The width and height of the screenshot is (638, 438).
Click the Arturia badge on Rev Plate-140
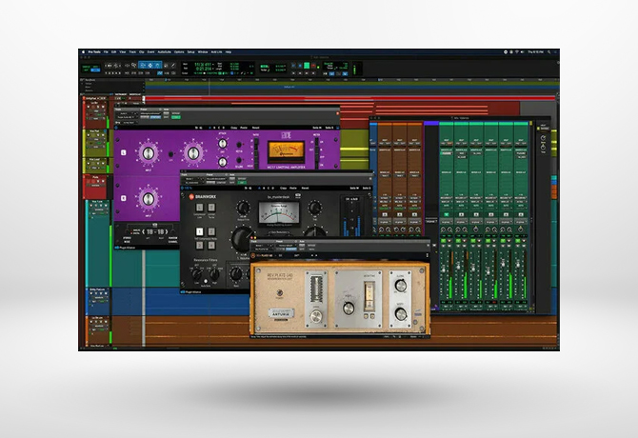point(281,313)
